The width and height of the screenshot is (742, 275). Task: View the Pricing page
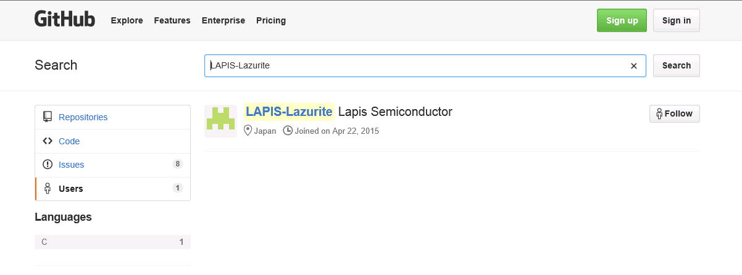tap(271, 20)
